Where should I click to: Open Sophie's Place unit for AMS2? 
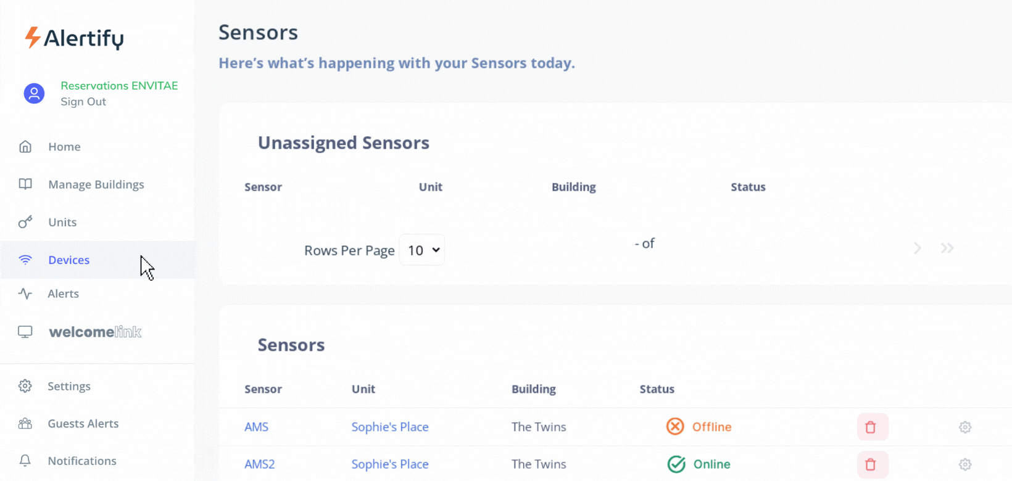click(389, 464)
